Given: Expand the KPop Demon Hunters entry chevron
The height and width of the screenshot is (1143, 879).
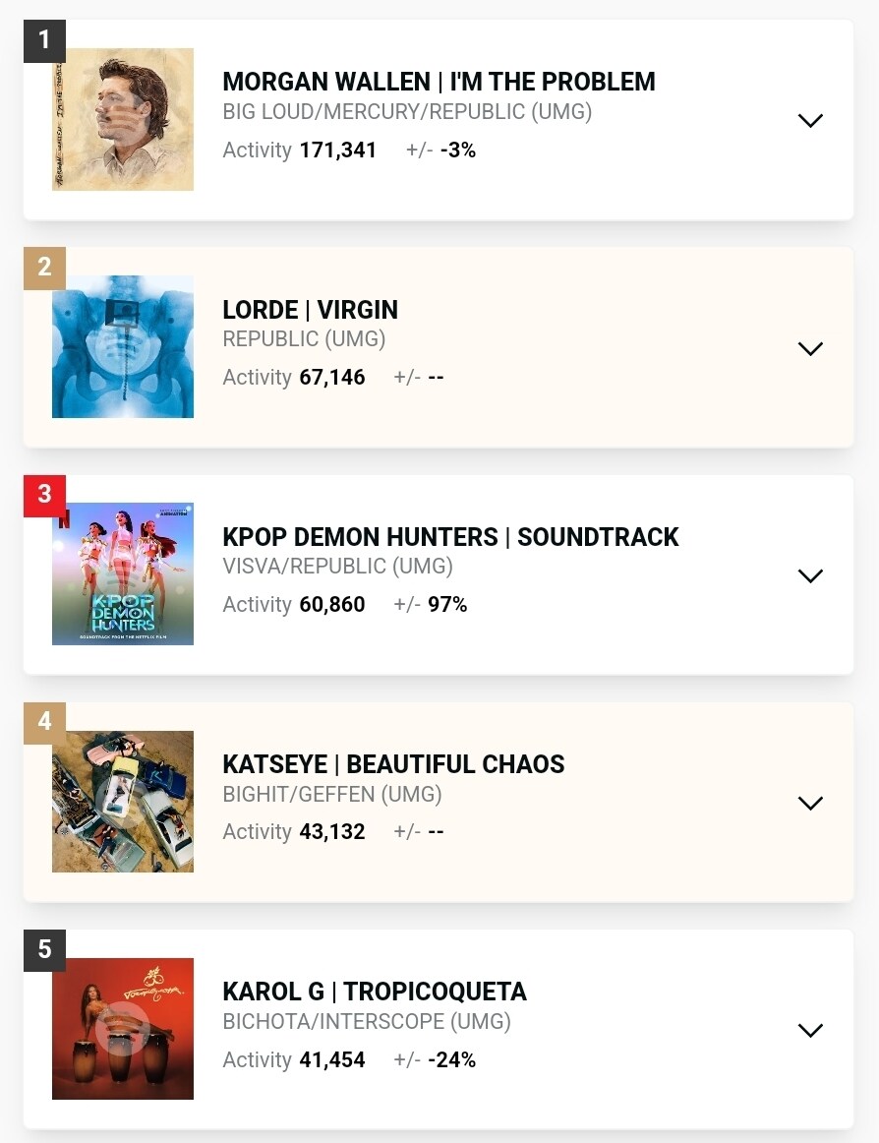Looking at the screenshot, I should 810,575.
